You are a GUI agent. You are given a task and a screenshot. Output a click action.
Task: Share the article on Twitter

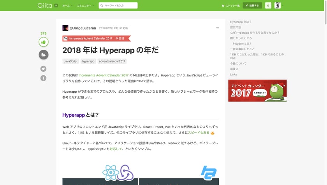[x=43, y=69]
